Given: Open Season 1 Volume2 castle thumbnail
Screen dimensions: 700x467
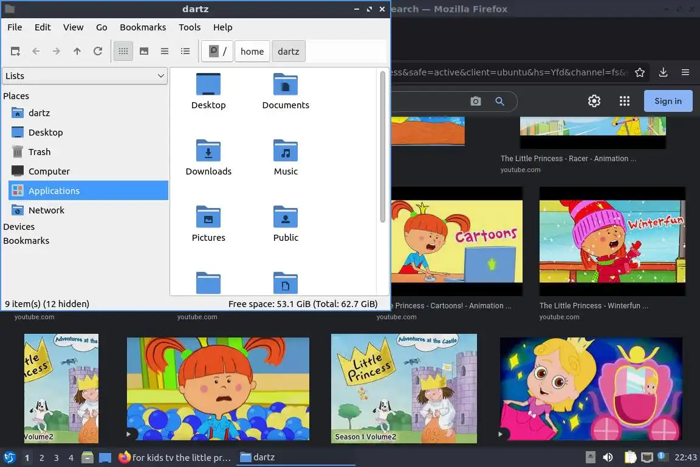Looking at the screenshot, I should 403,389.
